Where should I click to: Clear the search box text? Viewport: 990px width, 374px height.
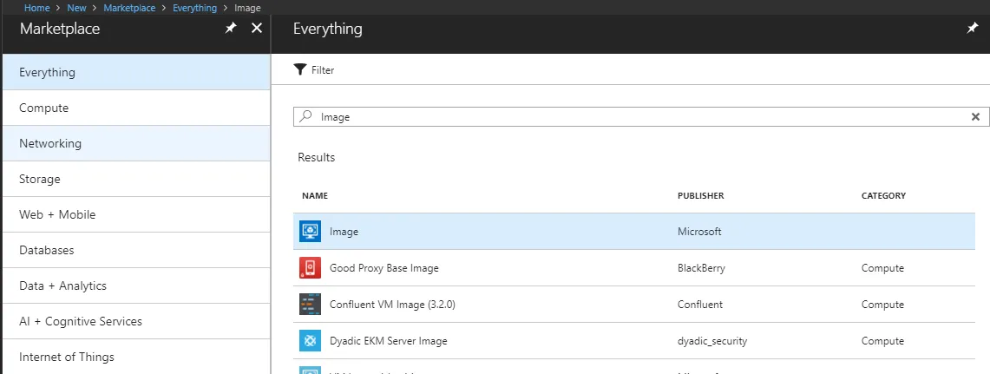975,116
